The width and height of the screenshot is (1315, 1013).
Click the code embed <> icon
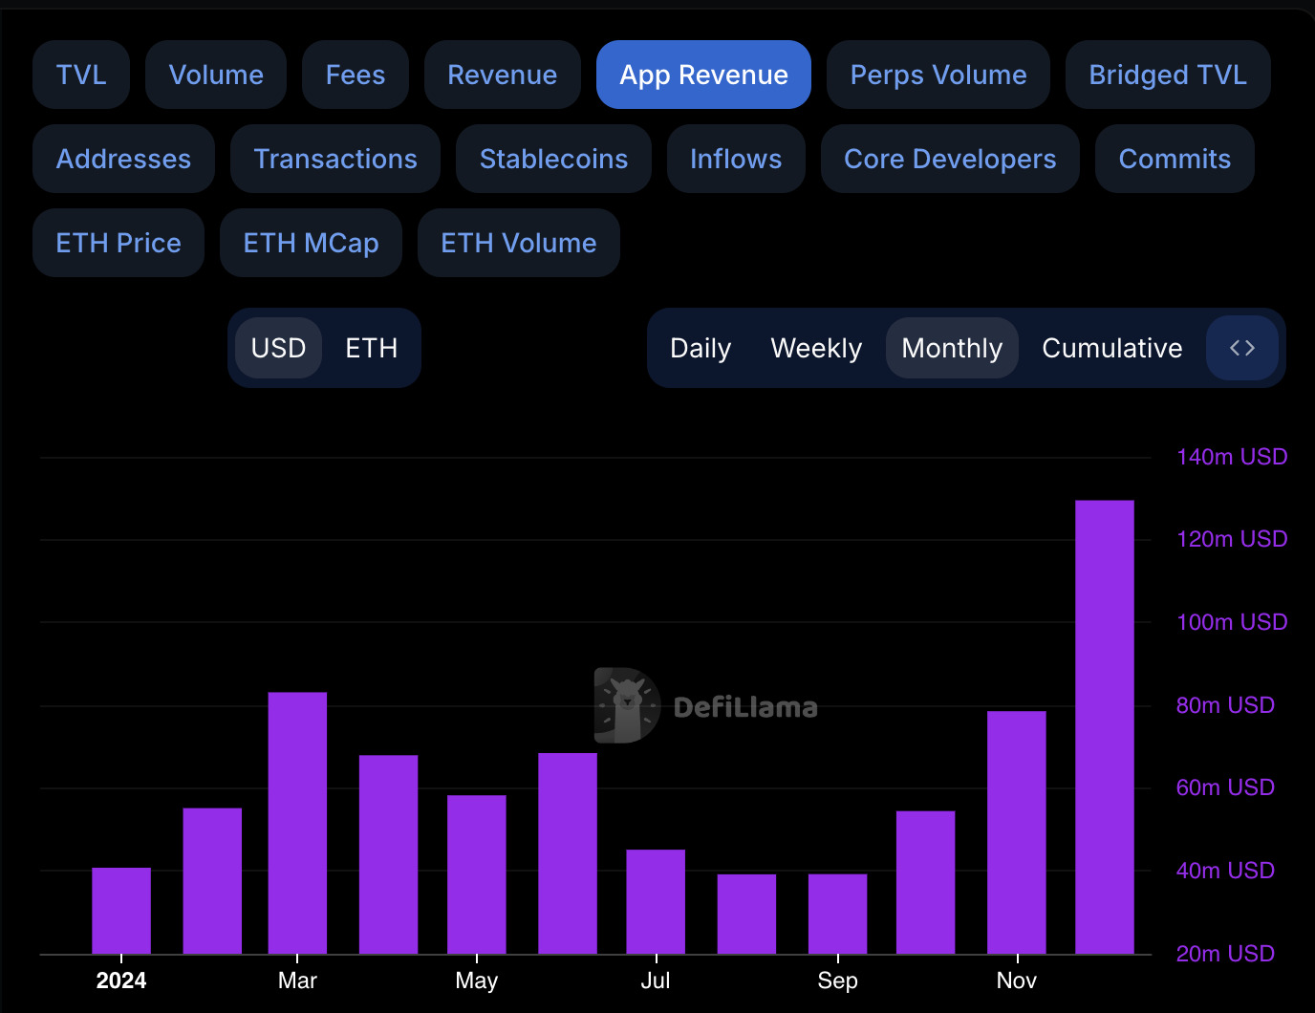pyautogui.click(x=1241, y=348)
